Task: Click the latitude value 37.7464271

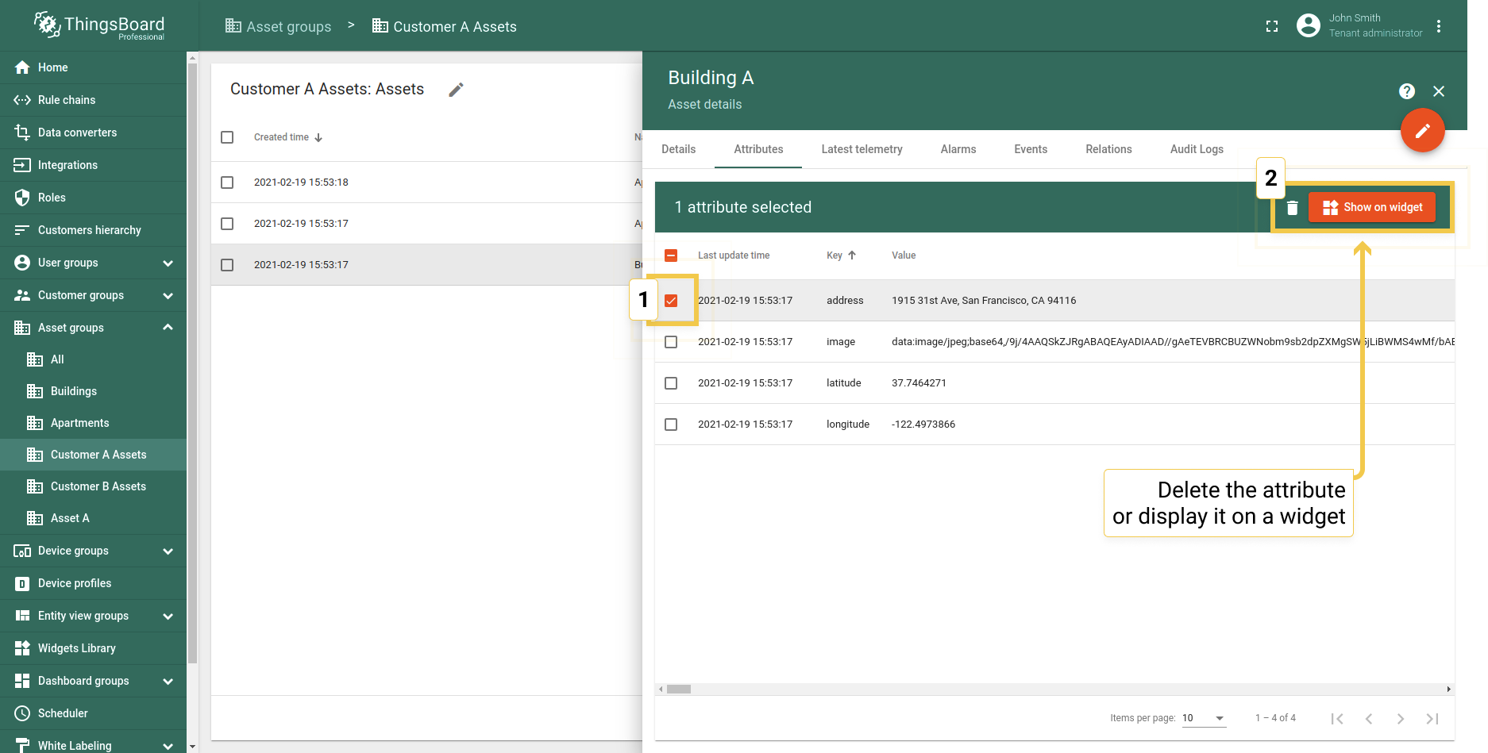Action: 919,383
